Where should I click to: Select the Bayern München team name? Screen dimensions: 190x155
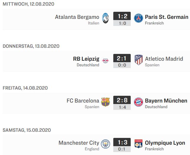click(166, 101)
